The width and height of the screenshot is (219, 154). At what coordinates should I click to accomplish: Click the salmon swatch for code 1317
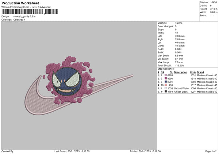point(166,85)
